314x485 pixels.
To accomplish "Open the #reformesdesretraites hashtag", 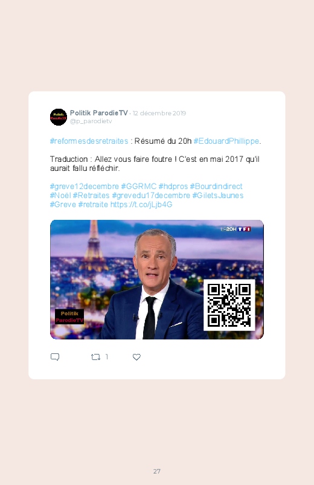I will tap(89, 141).
